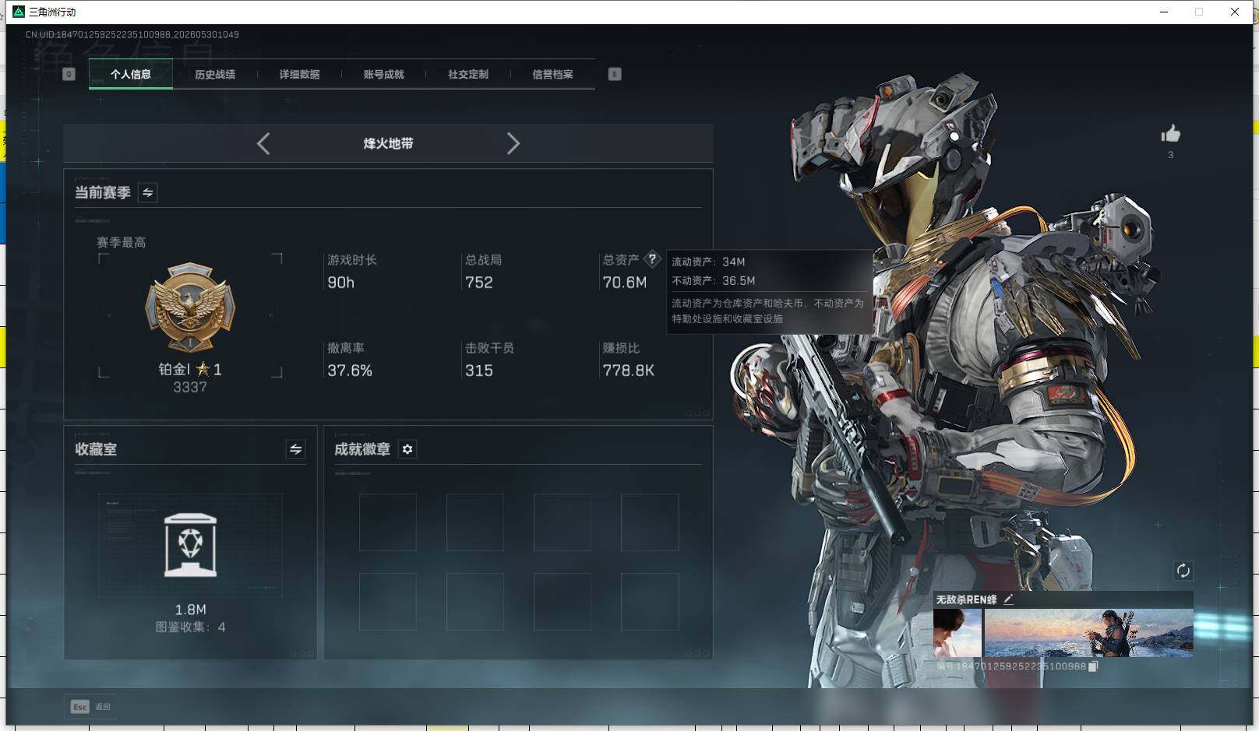The width and height of the screenshot is (1259, 731).
Task: Click the player banner card image
Action: [x=1088, y=633]
